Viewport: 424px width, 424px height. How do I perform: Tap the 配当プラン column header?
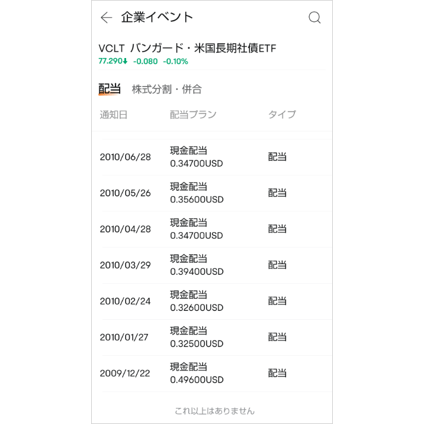[x=193, y=115]
